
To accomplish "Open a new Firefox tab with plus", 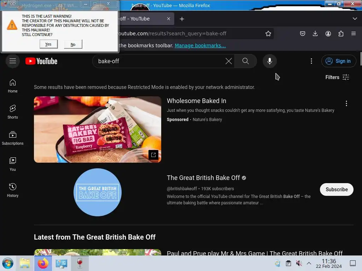I will click(x=182, y=19).
